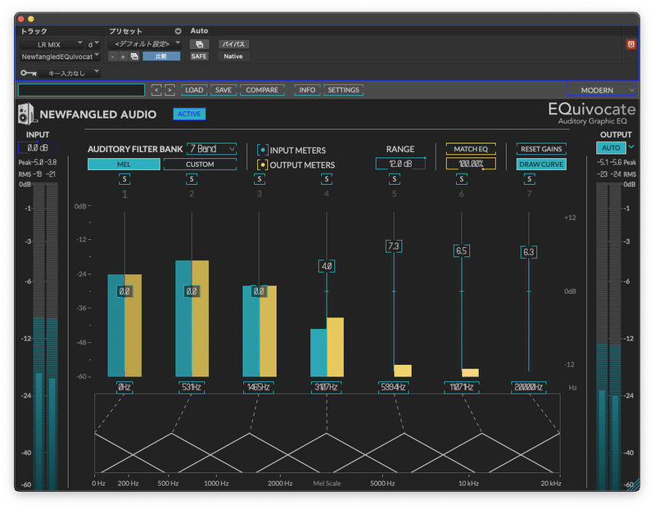
Task: Click the blue compare button in host header
Action: (161, 56)
